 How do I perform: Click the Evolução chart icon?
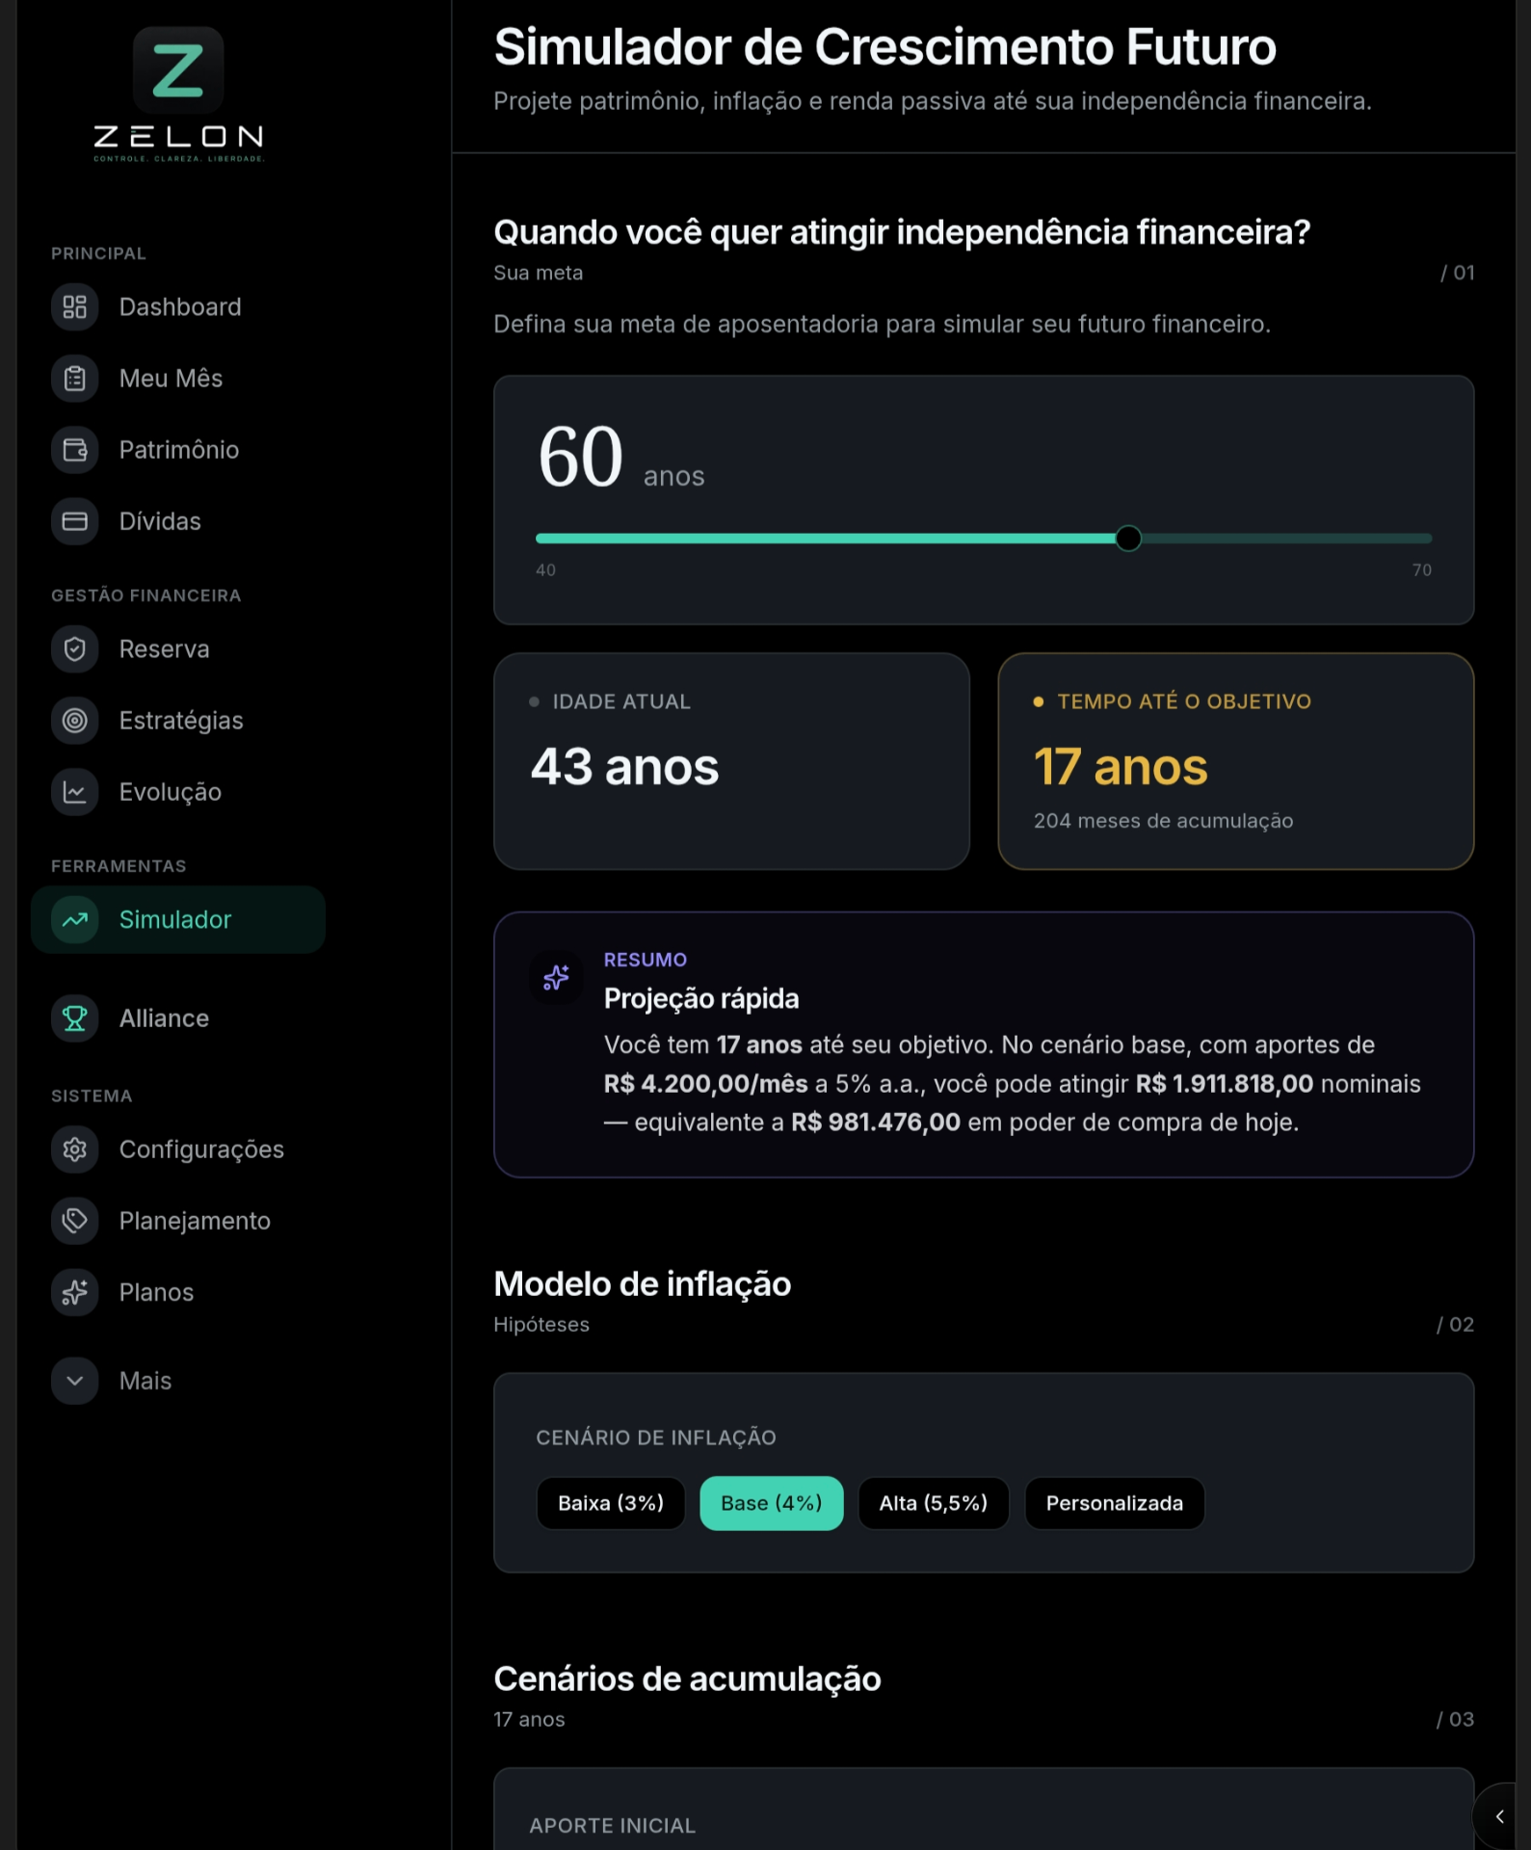(x=74, y=792)
